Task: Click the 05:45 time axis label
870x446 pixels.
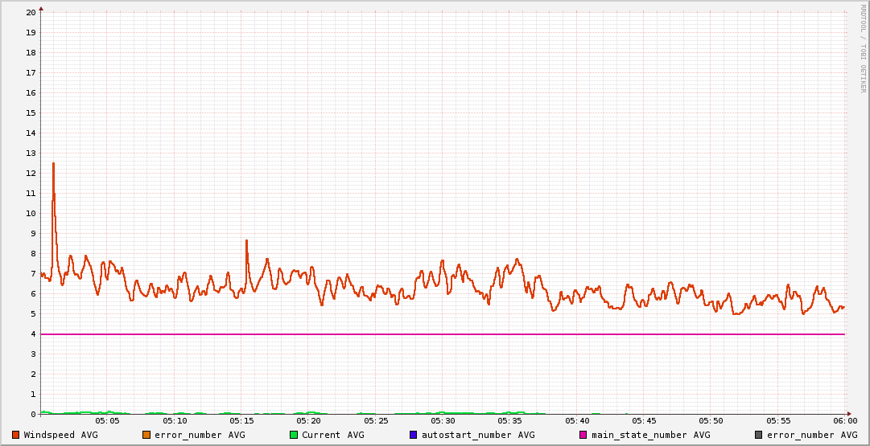Action: tap(644, 421)
